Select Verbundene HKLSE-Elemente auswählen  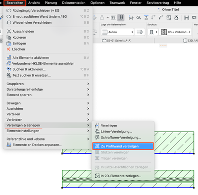(x=48, y=63)
